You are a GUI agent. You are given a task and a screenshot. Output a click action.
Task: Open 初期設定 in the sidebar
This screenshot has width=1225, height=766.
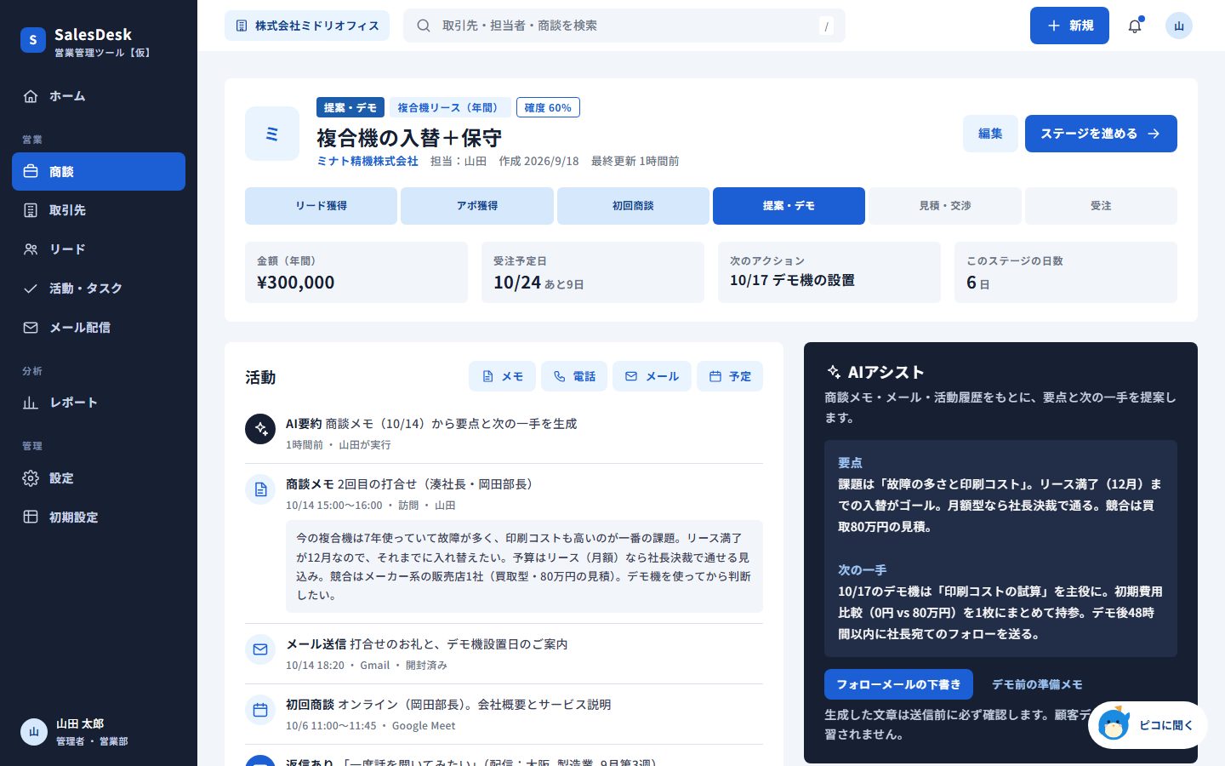99,517
